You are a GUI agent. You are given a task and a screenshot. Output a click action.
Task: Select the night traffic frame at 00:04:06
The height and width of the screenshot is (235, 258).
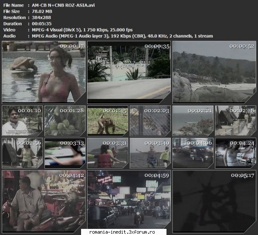(x=193, y=153)
